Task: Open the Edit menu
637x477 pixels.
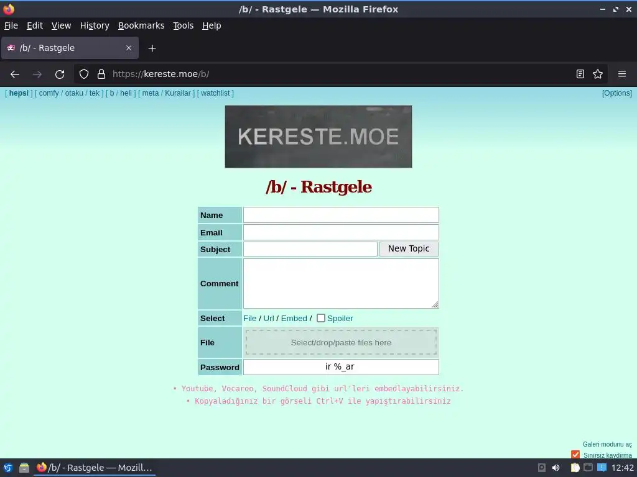Action: [x=35, y=25]
